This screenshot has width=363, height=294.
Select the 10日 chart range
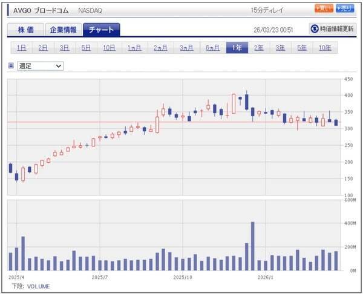109,48
